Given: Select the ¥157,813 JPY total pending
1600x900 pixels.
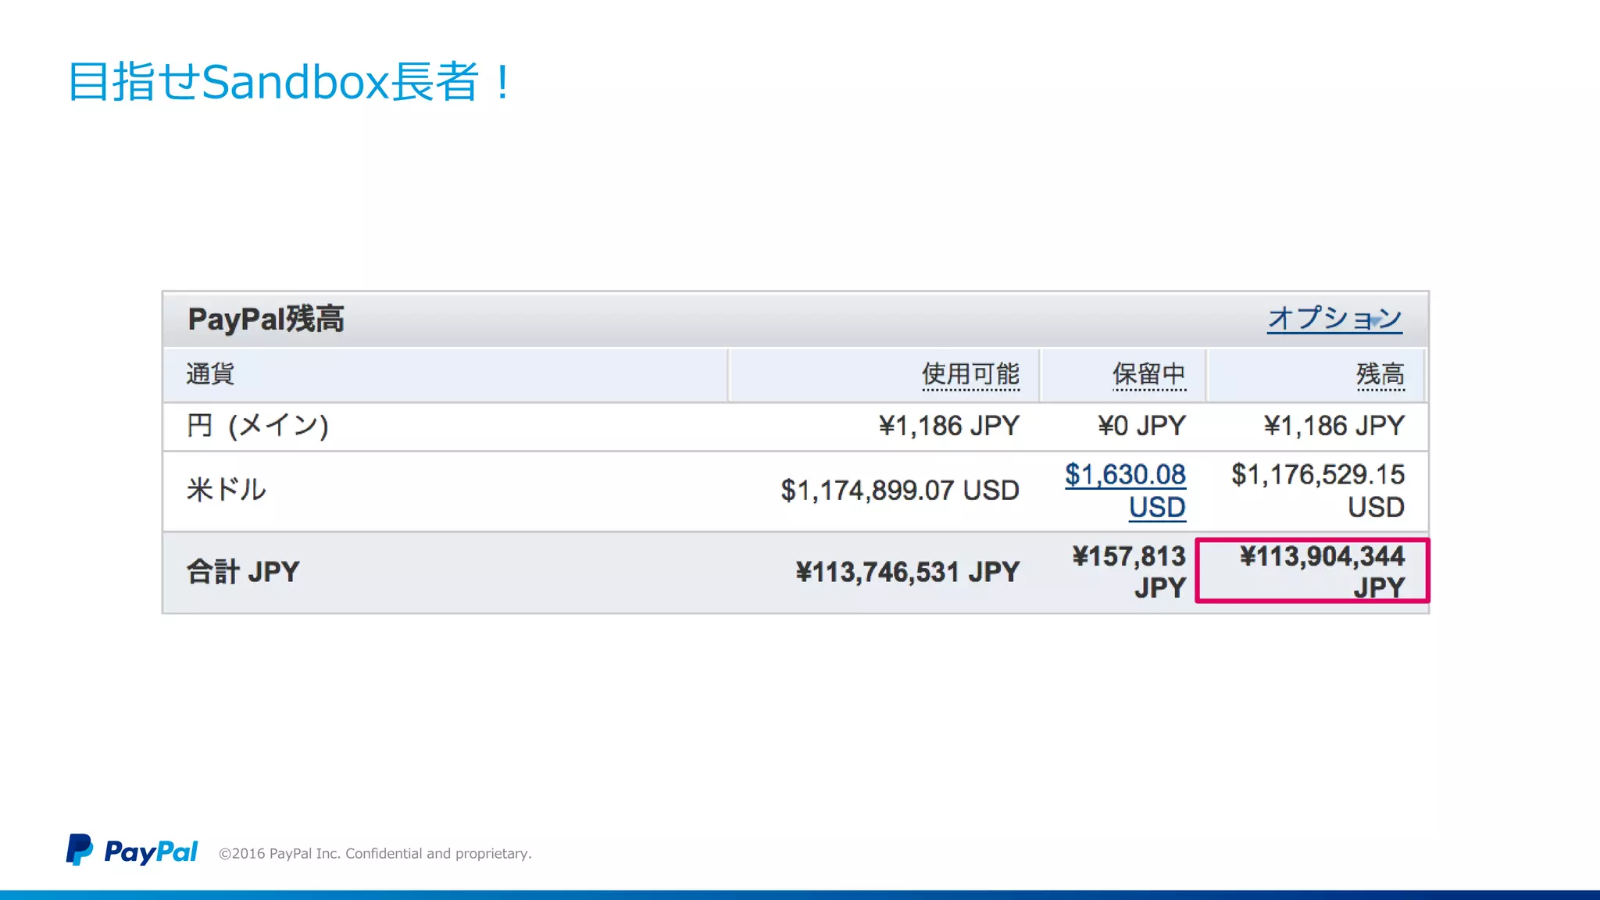Looking at the screenshot, I should (x=1129, y=572).
